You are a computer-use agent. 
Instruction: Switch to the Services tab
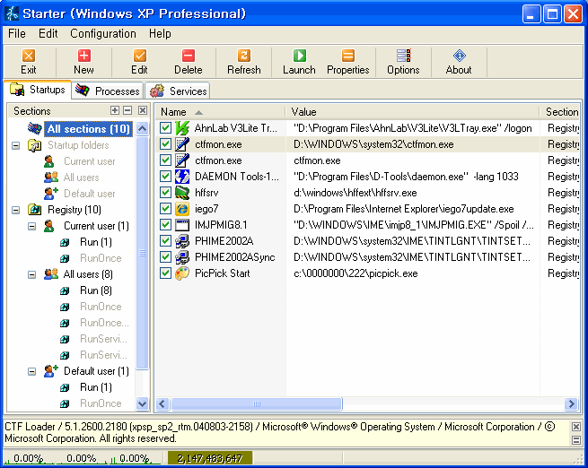pyautogui.click(x=178, y=91)
